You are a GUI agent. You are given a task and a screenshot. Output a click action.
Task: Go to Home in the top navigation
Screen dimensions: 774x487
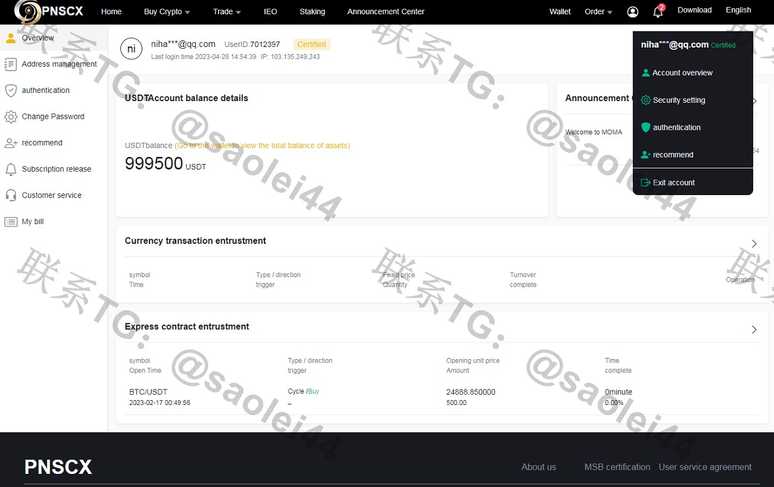111,12
